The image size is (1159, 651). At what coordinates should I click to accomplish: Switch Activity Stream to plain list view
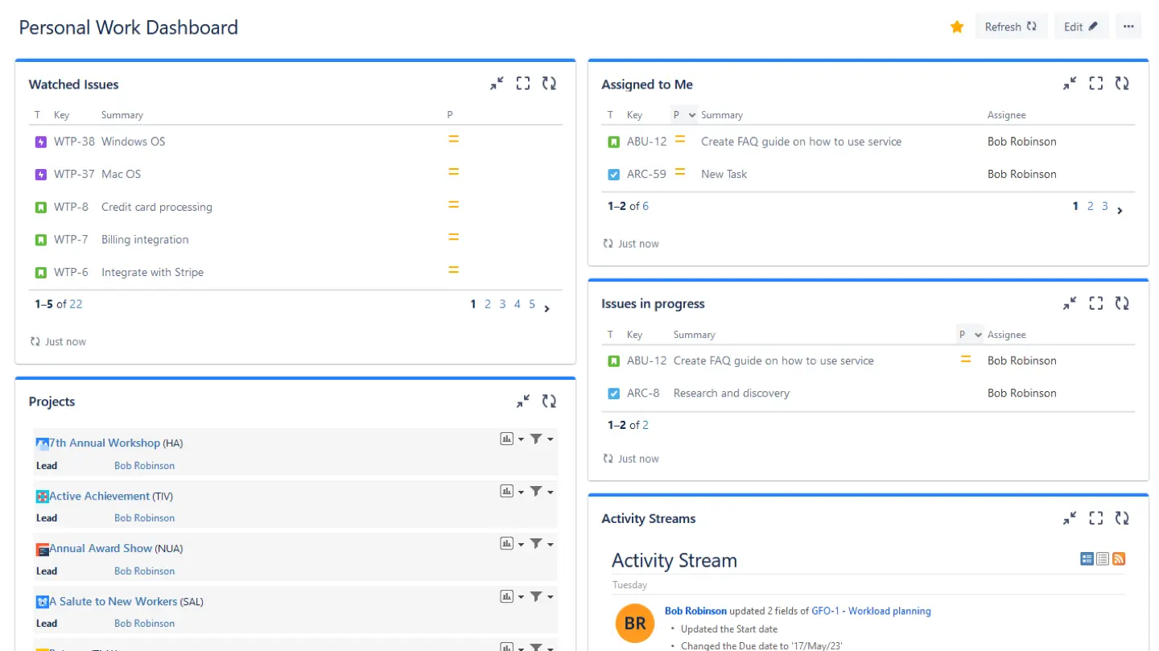click(x=1102, y=558)
